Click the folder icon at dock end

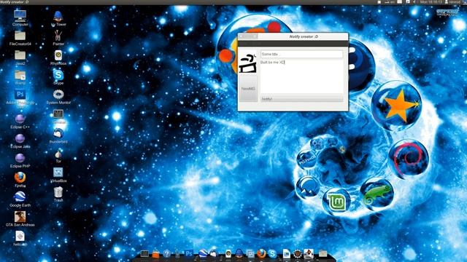pos(323,253)
